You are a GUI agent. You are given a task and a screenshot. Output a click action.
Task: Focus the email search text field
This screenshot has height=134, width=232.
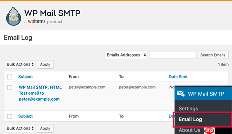pyautogui.click(x=172, y=55)
